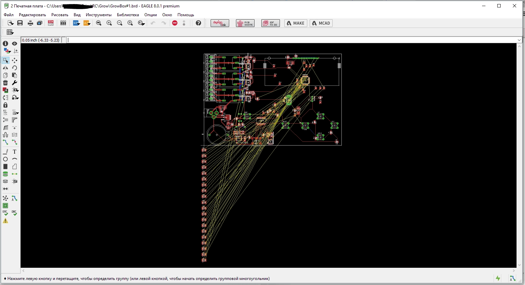Open the layer Display settings dropdown

click(7, 51)
